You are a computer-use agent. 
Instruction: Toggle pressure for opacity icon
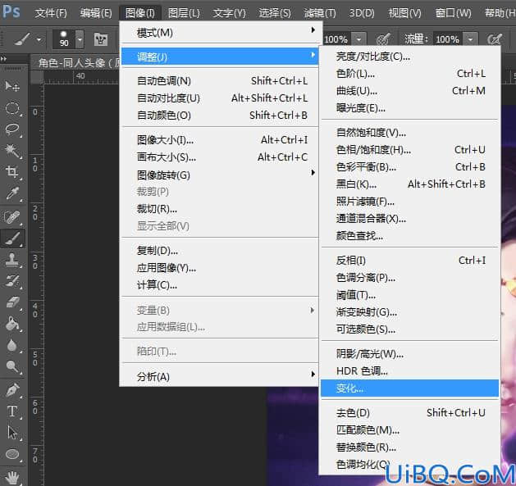[383, 39]
